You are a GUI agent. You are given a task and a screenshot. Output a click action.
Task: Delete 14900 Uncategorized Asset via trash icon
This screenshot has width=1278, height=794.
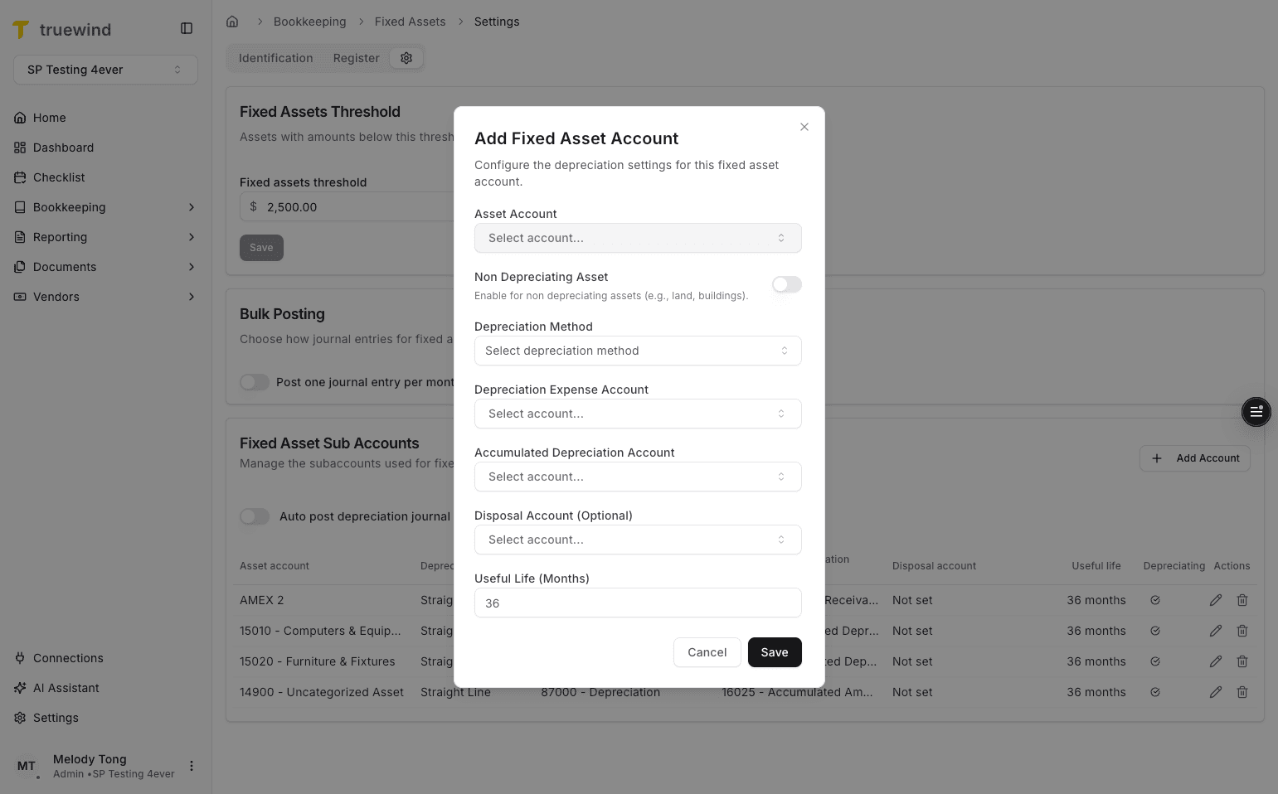coord(1242,692)
